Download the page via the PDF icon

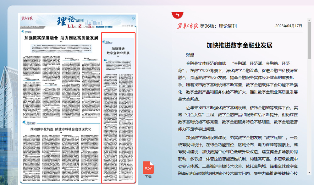148,168
